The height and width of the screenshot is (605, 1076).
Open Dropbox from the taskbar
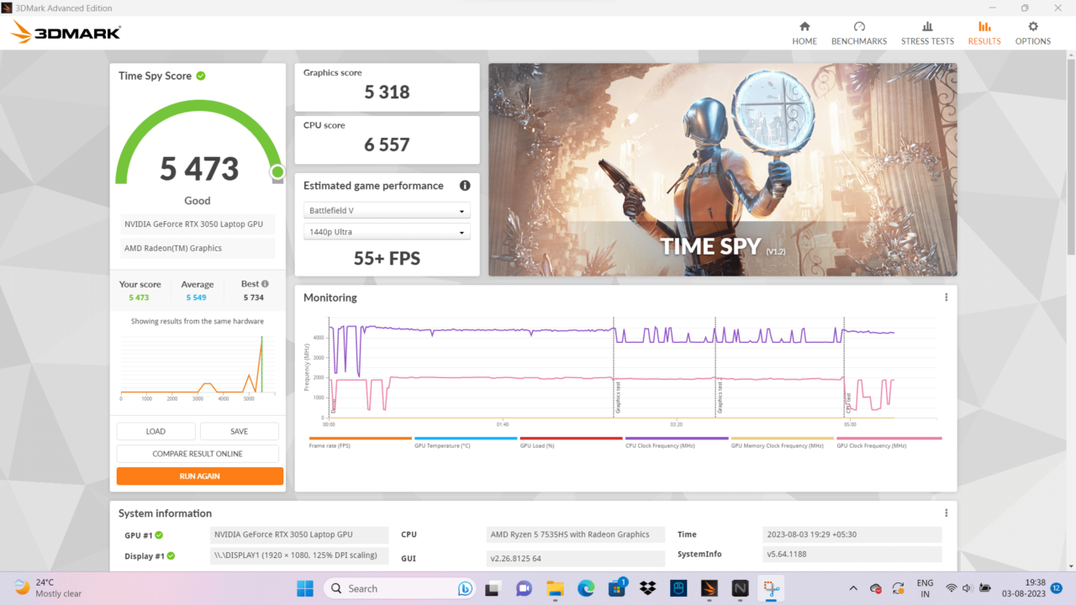tap(647, 588)
